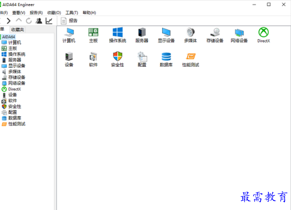
Task: Select 性能测试 in the sidebar tree
Action: [x=13, y=124]
